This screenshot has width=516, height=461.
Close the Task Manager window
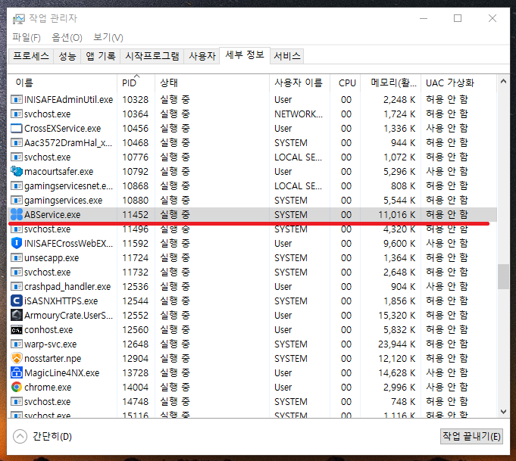(493, 18)
